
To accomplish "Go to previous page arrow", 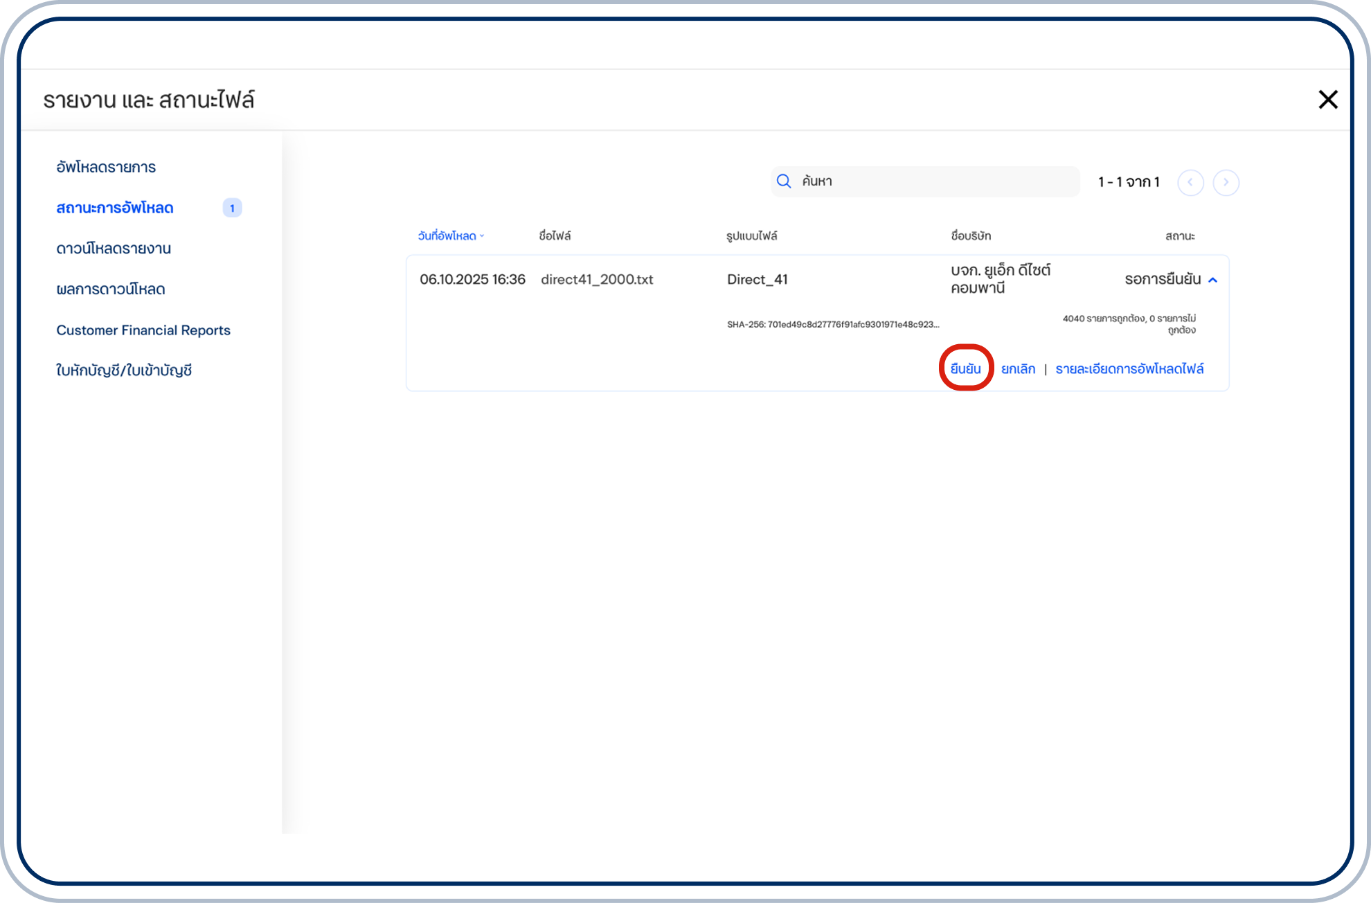I will (x=1190, y=182).
